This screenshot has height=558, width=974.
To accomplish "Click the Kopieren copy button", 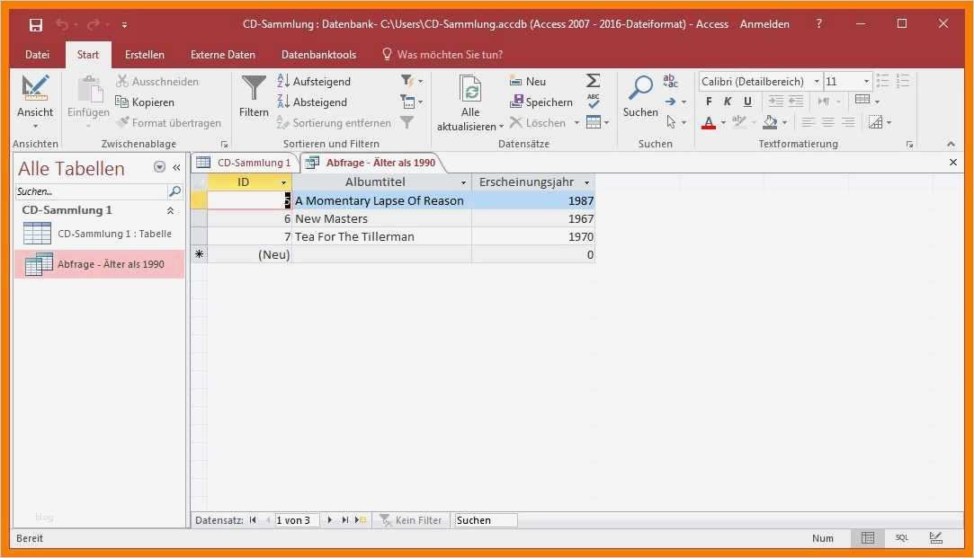I will [146, 102].
